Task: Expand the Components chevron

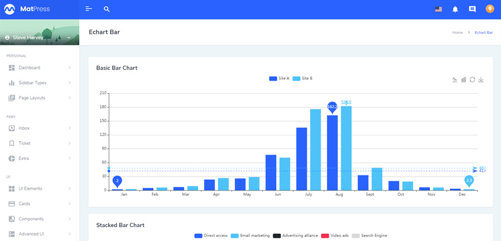Action: click(70, 219)
